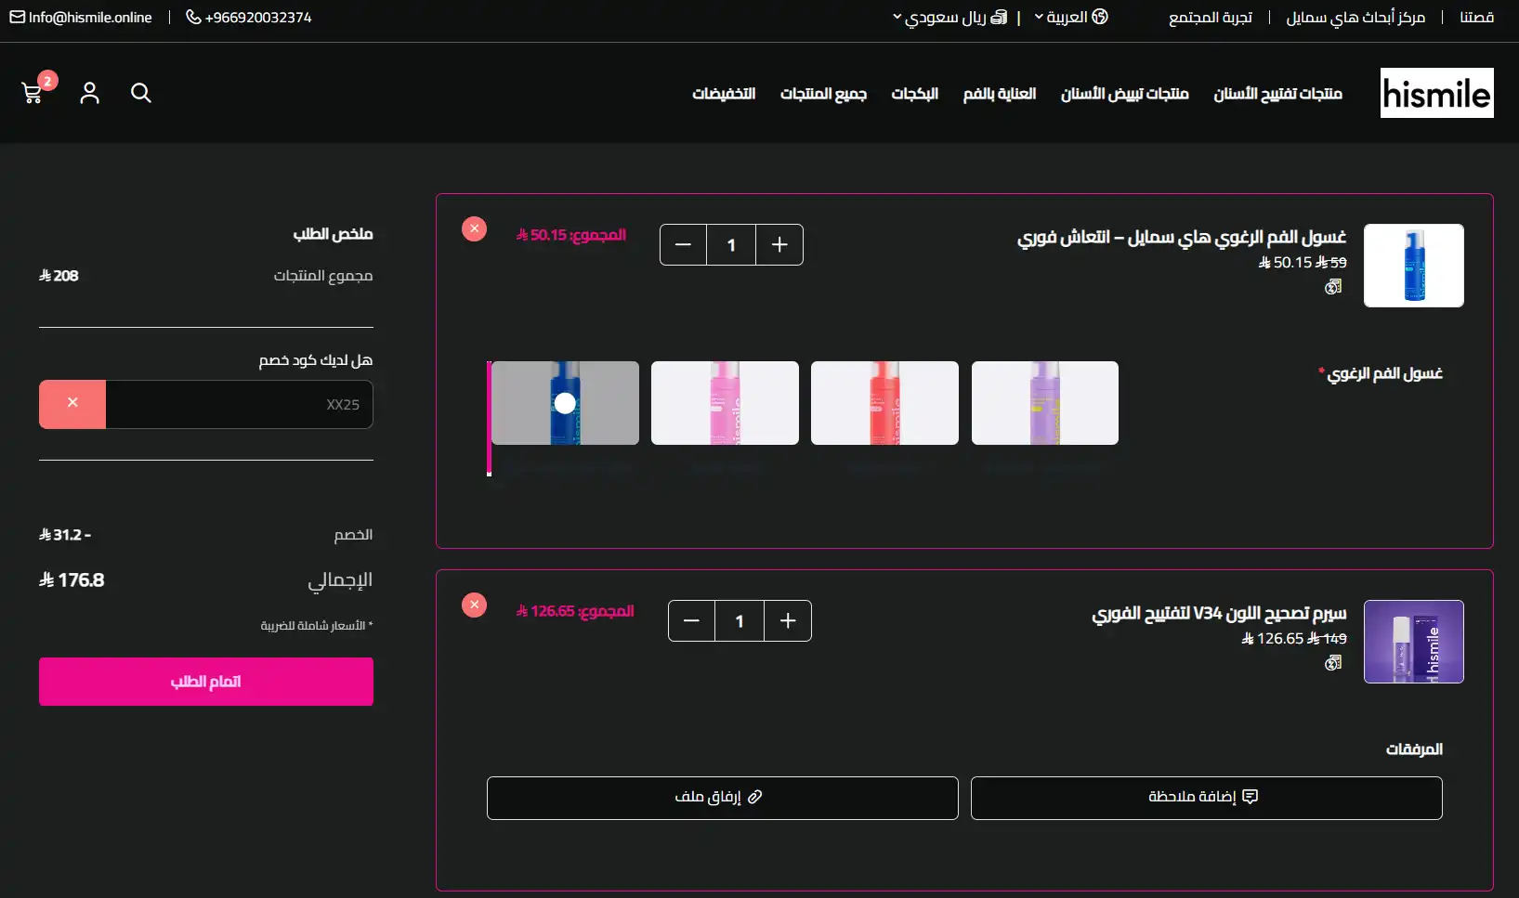1519x898 pixels.
Task: Open the العربية language dropdown
Action: pos(1071,18)
